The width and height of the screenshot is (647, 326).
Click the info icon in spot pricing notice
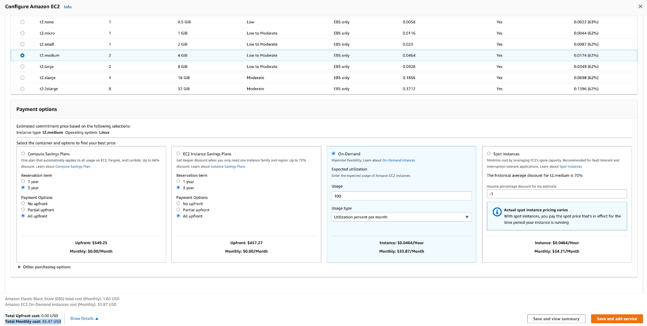tap(497, 212)
